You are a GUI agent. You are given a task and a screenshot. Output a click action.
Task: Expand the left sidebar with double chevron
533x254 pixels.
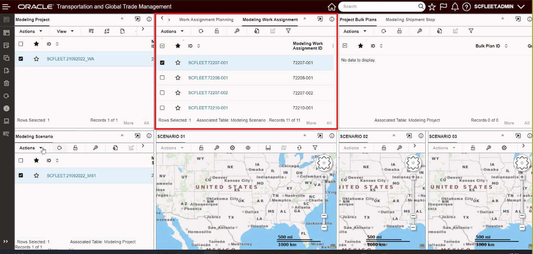[6, 241]
